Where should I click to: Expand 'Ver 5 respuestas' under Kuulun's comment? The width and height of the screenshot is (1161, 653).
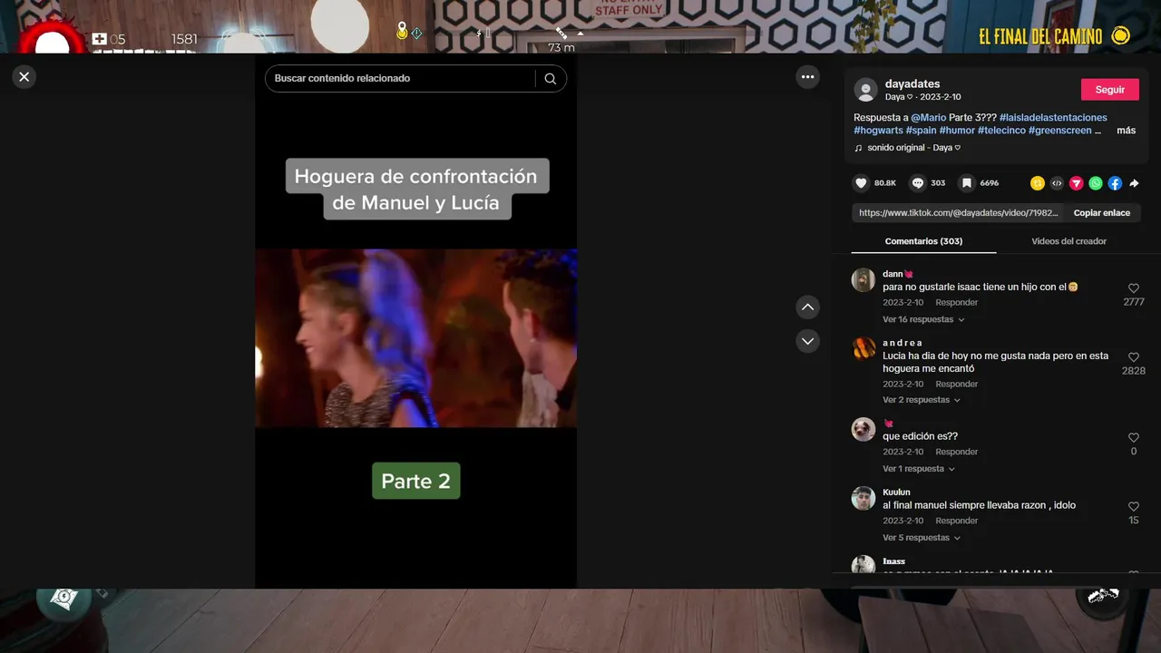click(921, 538)
